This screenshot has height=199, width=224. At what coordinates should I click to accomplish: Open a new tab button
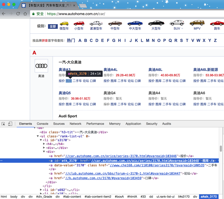(83, 6)
